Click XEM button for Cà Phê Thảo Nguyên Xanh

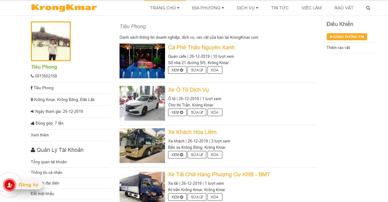pos(177,70)
